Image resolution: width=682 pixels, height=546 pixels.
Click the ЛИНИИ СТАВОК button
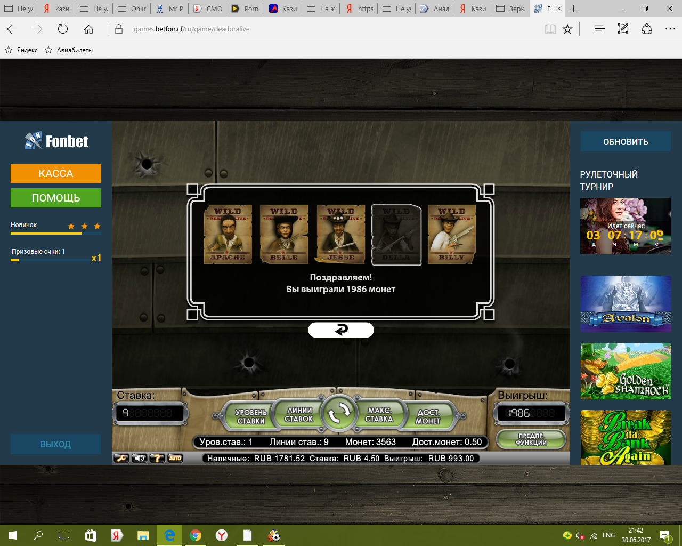pyautogui.click(x=299, y=414)
